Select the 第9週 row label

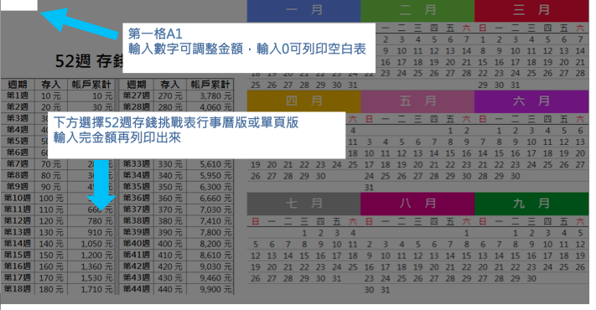coord(18,187)
